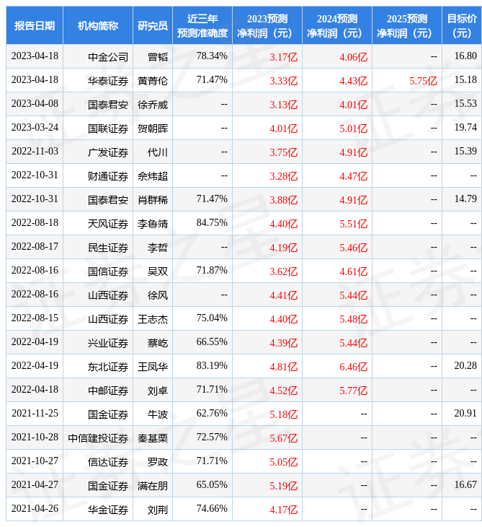
Task: Click the 2023预测净利润 column header
Action: point(267,25)
